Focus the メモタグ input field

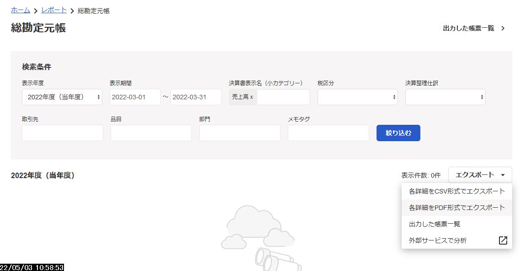click(329, 133)
